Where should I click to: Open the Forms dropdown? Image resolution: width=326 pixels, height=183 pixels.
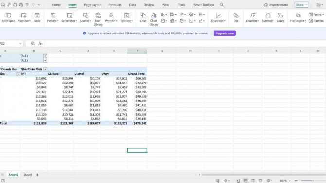(316, 14)
